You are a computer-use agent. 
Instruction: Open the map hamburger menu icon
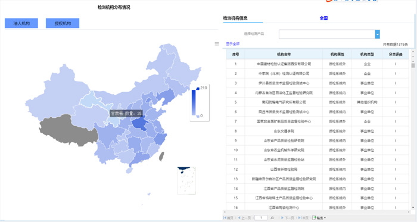[x=217, y=44]
